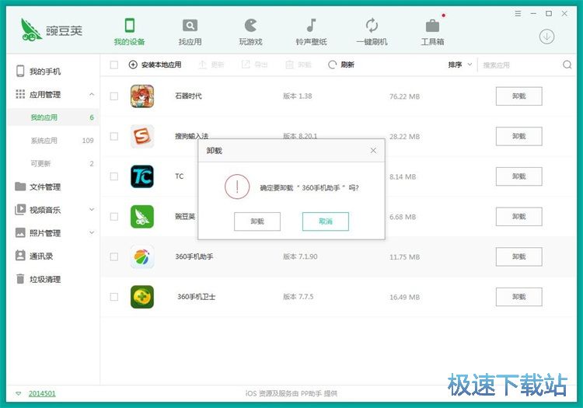The width and height of the screenshot is (583, 408).
Task: Open the 找应用 tab
Action: tap(190, 32)
